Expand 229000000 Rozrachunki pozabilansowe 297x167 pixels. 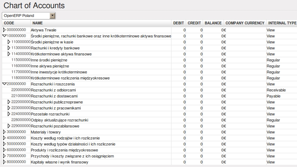9,126
